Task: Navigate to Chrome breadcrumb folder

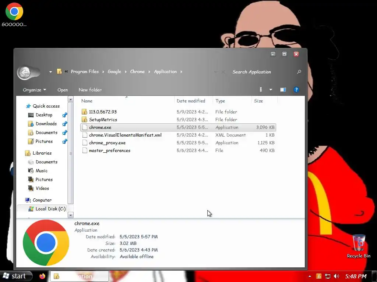Action: (x=138, y=72)
